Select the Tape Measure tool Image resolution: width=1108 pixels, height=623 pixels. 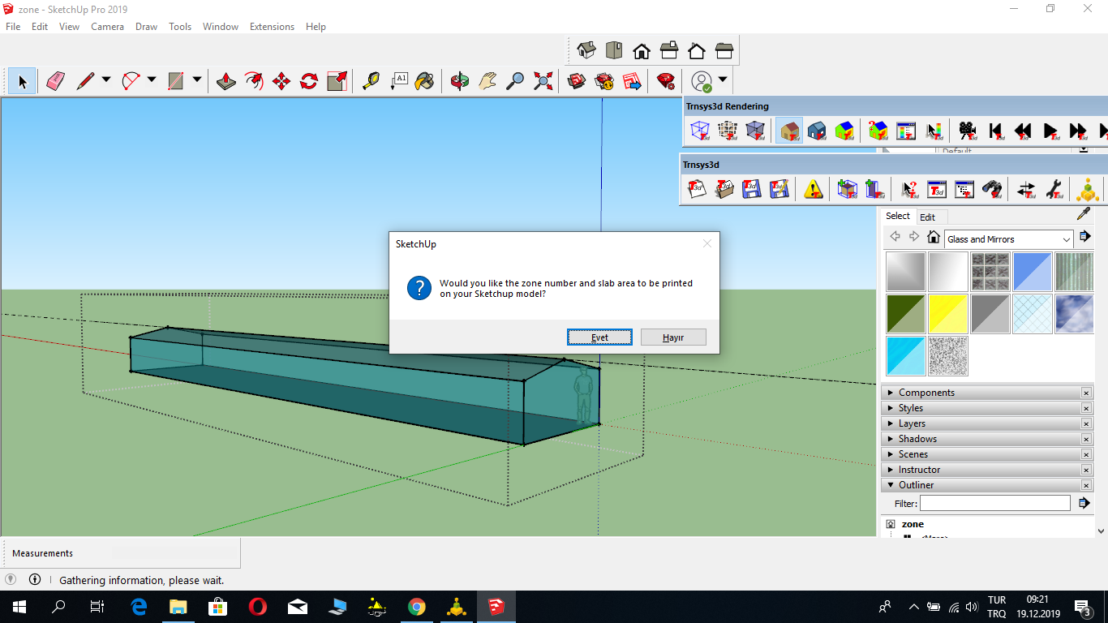[x=371, y=81]
